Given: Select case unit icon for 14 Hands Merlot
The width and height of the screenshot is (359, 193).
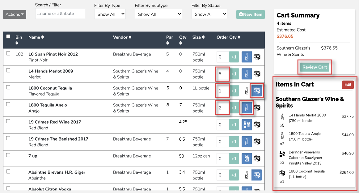Looking at the screenshot, I should tap(257, 74).
